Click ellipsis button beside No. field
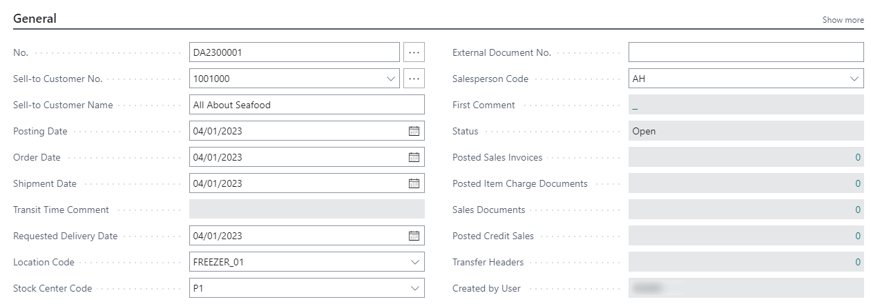This screenshot has height=304, width=871. [414, 52]
